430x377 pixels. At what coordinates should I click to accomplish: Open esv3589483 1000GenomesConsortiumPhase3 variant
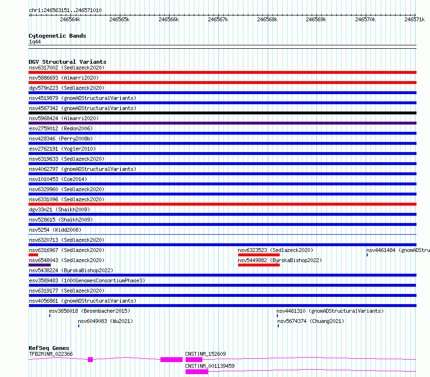point(87,280)
